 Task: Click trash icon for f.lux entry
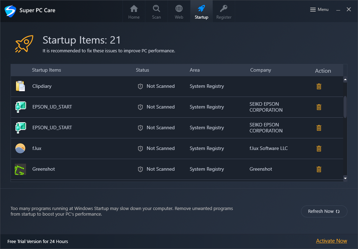[x=319, y=149]
